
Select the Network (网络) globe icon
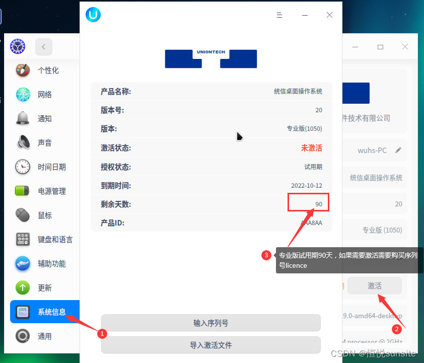point(23,94)
